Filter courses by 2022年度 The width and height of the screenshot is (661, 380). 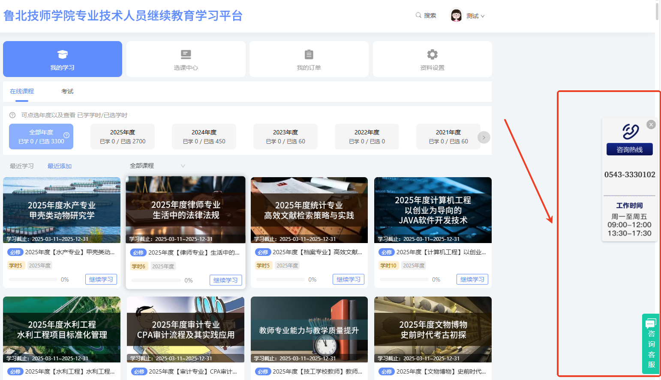(x=367, y=137)
